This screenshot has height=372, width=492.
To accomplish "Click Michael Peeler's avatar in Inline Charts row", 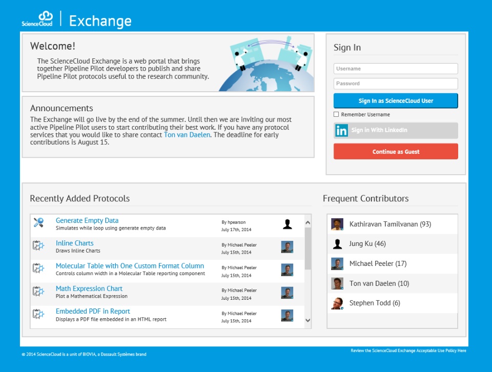I will [287, 247].
